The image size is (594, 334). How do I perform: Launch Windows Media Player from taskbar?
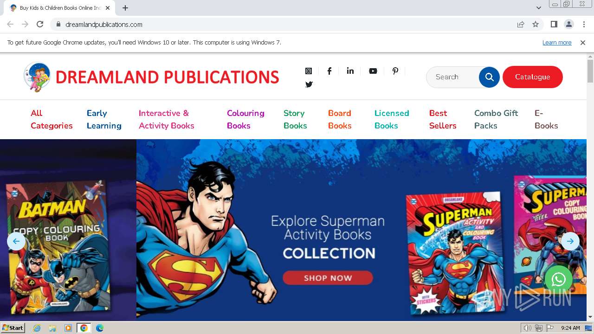(x=68, y=328)
